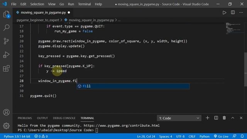247x139 pixels.
Task: Open the Selection menu
Action: click(37, 4)
